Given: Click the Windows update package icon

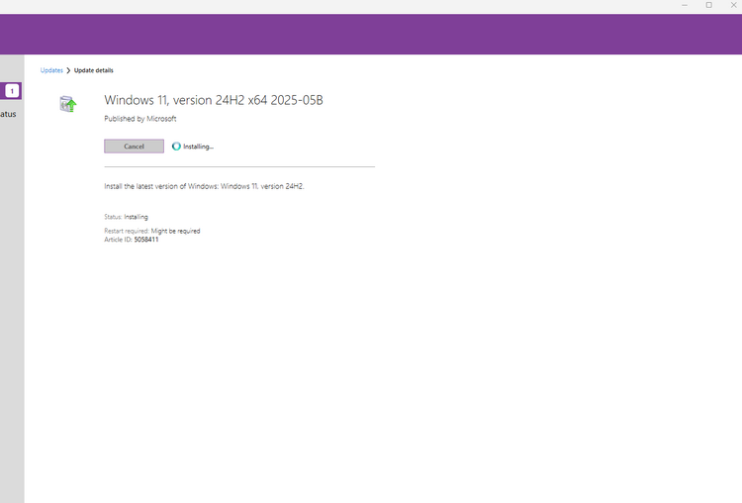Looking at the screenshot, I should pyautogui.click(x=68, y=104).
